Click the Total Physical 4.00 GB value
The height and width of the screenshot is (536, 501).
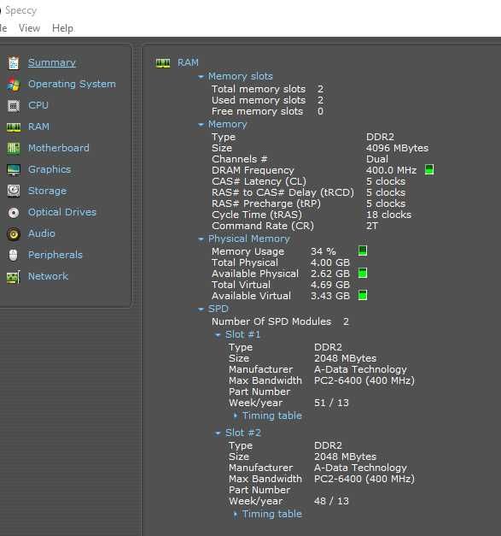coord(330,262)
